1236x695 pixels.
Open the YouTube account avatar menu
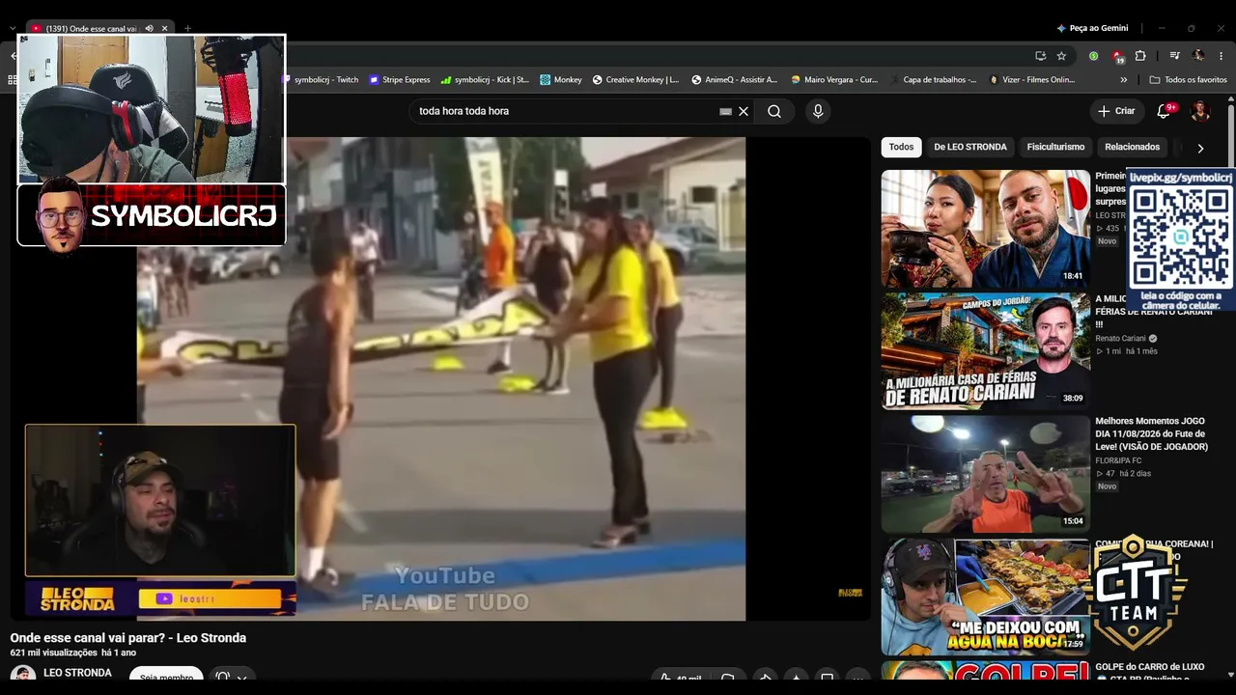(x=1200, y=111)
